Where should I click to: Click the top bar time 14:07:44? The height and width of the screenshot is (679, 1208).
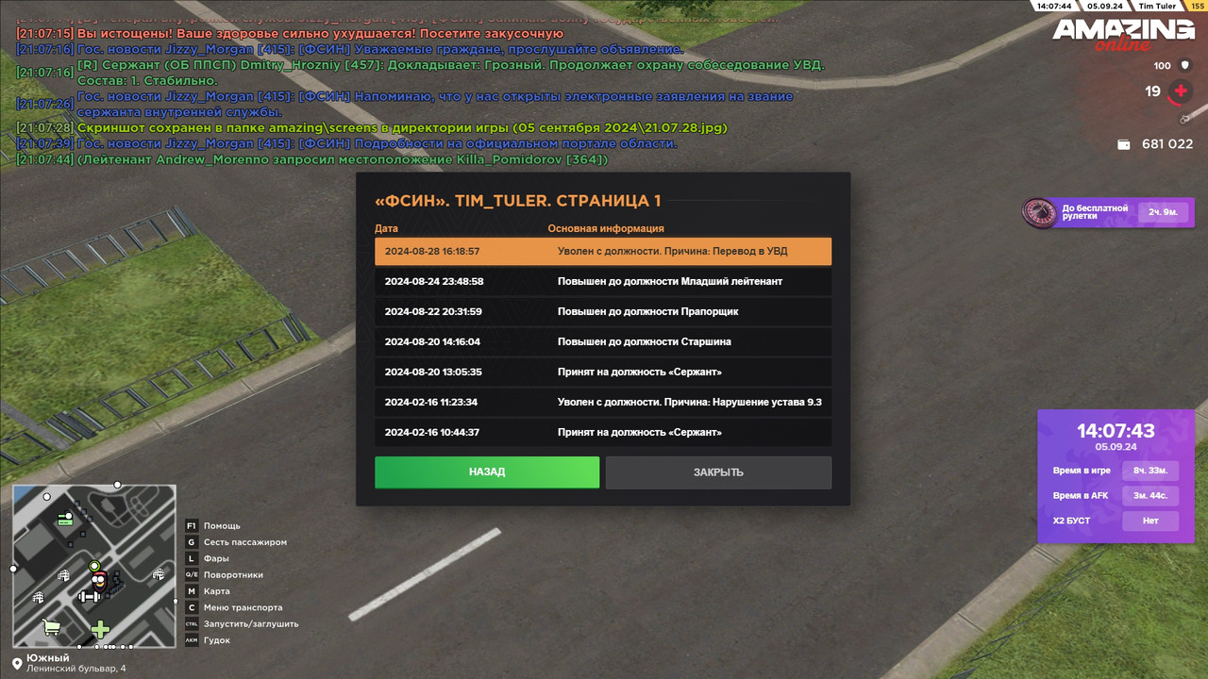click(1053, 6)
